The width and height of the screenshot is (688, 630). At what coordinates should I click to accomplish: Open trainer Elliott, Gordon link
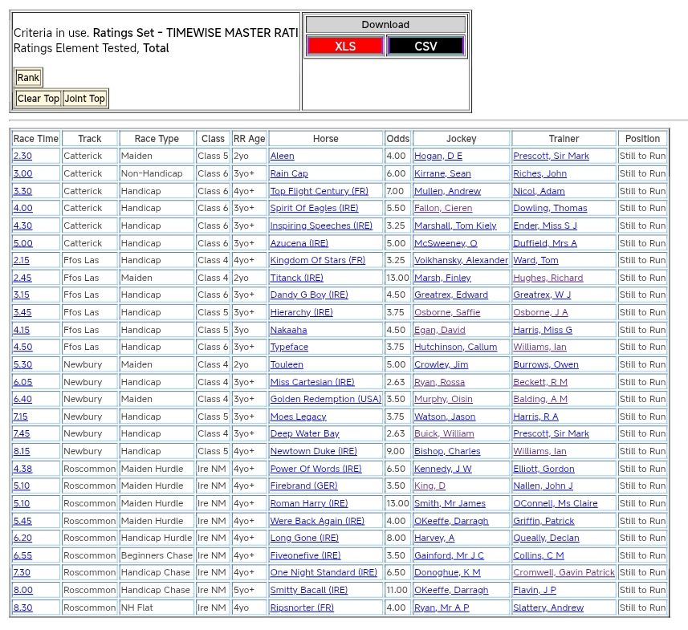[x=543, y=469]
